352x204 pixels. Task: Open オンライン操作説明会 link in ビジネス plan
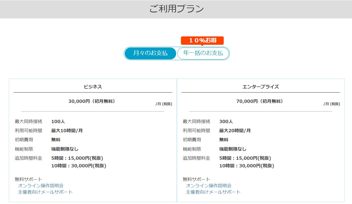(41, 186)
